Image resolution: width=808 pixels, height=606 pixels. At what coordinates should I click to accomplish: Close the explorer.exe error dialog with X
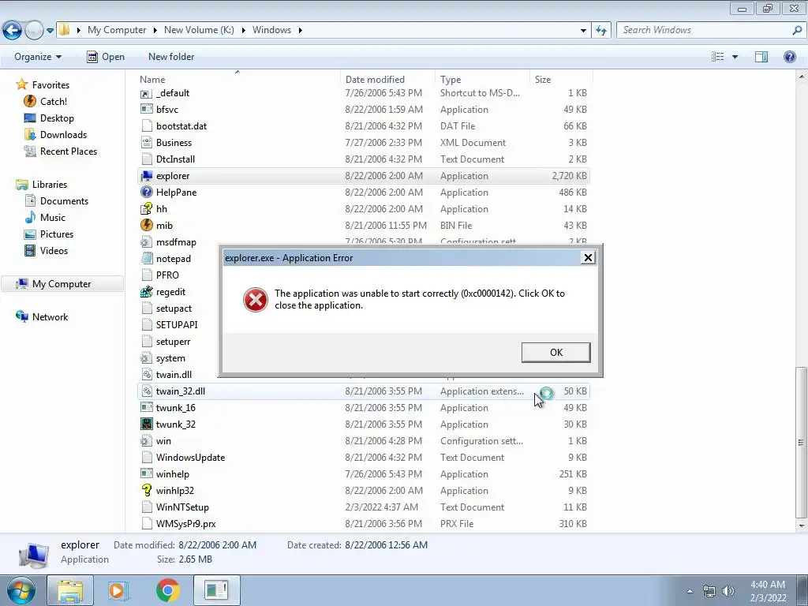tap(588, 258)
